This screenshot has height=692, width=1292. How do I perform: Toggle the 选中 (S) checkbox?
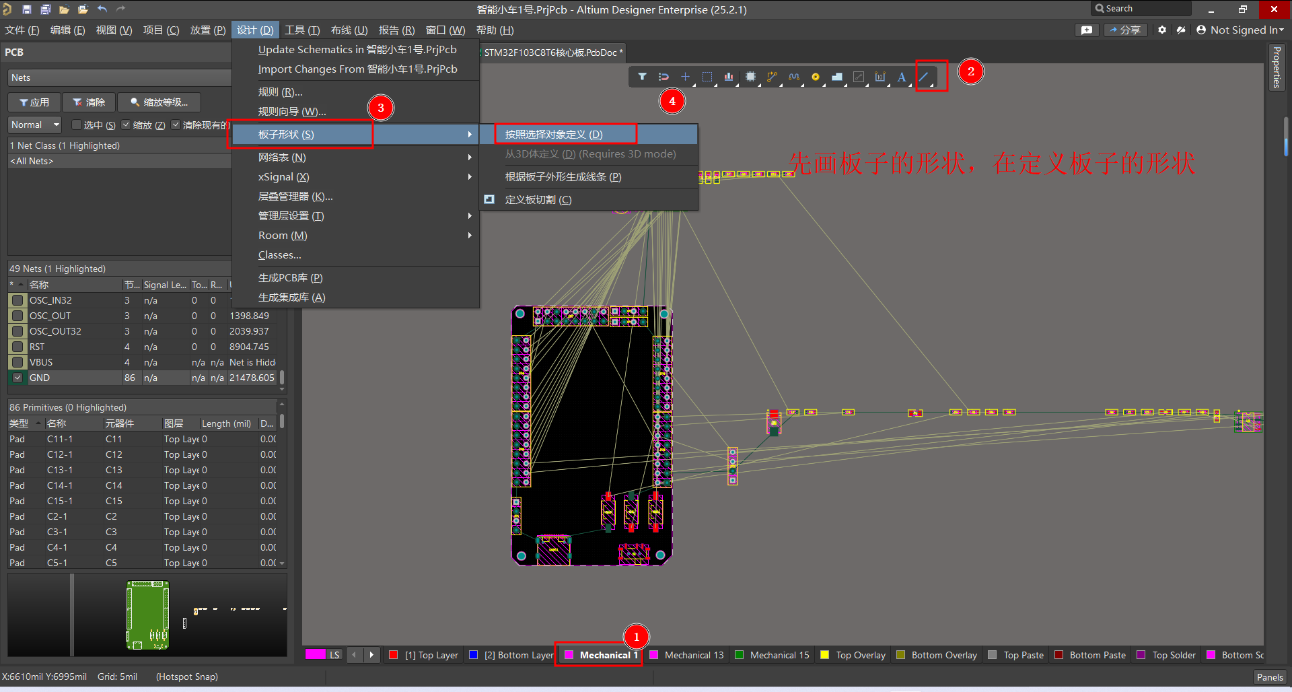(77, 125)
